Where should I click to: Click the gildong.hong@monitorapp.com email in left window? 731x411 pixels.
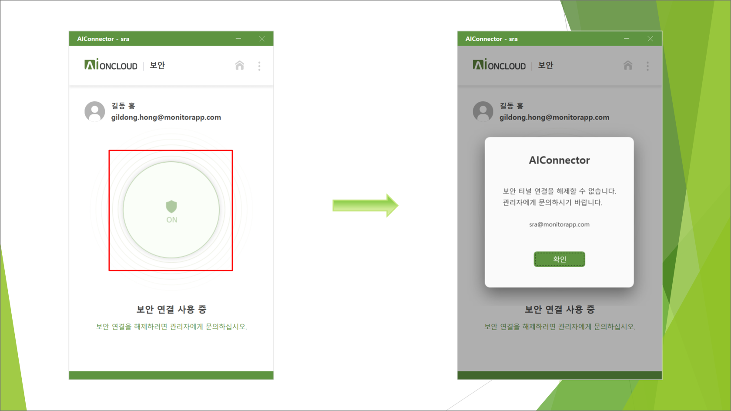tap(166, 117)
